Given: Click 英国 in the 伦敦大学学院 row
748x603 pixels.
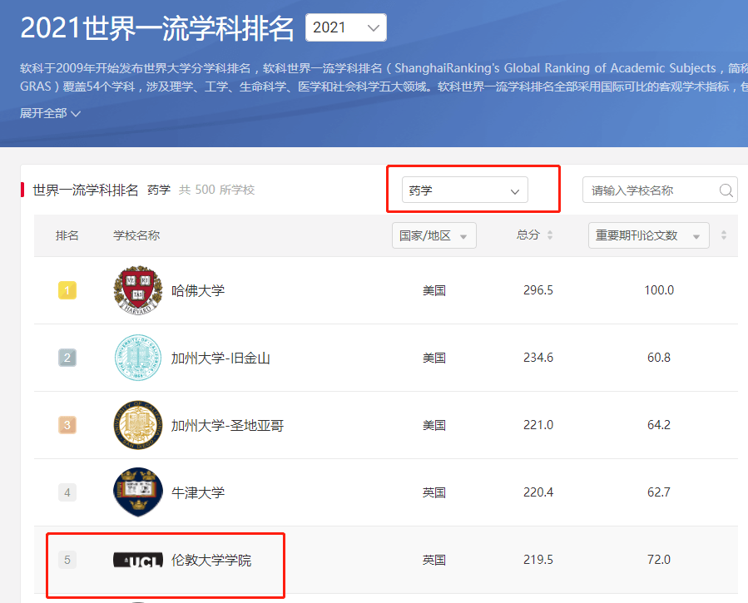Looking at the screenshot, I should (434, 560).
